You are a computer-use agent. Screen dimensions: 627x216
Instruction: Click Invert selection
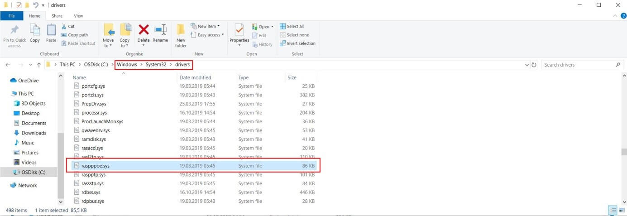click(x=297, y=43)
